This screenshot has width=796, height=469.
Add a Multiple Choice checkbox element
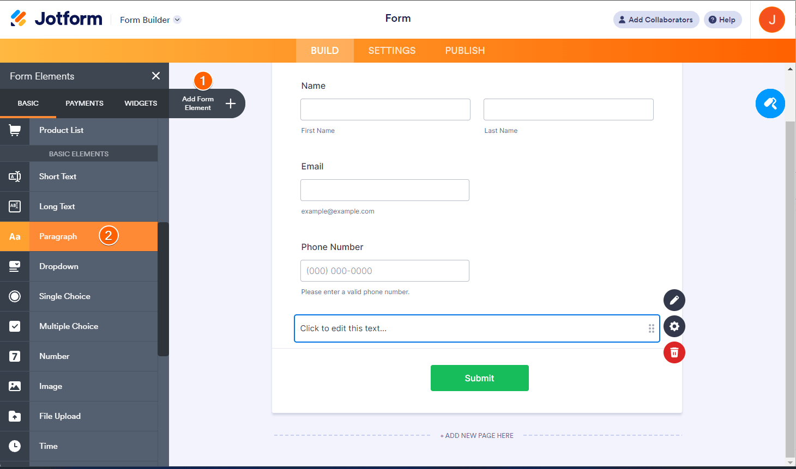coord(79,326)
